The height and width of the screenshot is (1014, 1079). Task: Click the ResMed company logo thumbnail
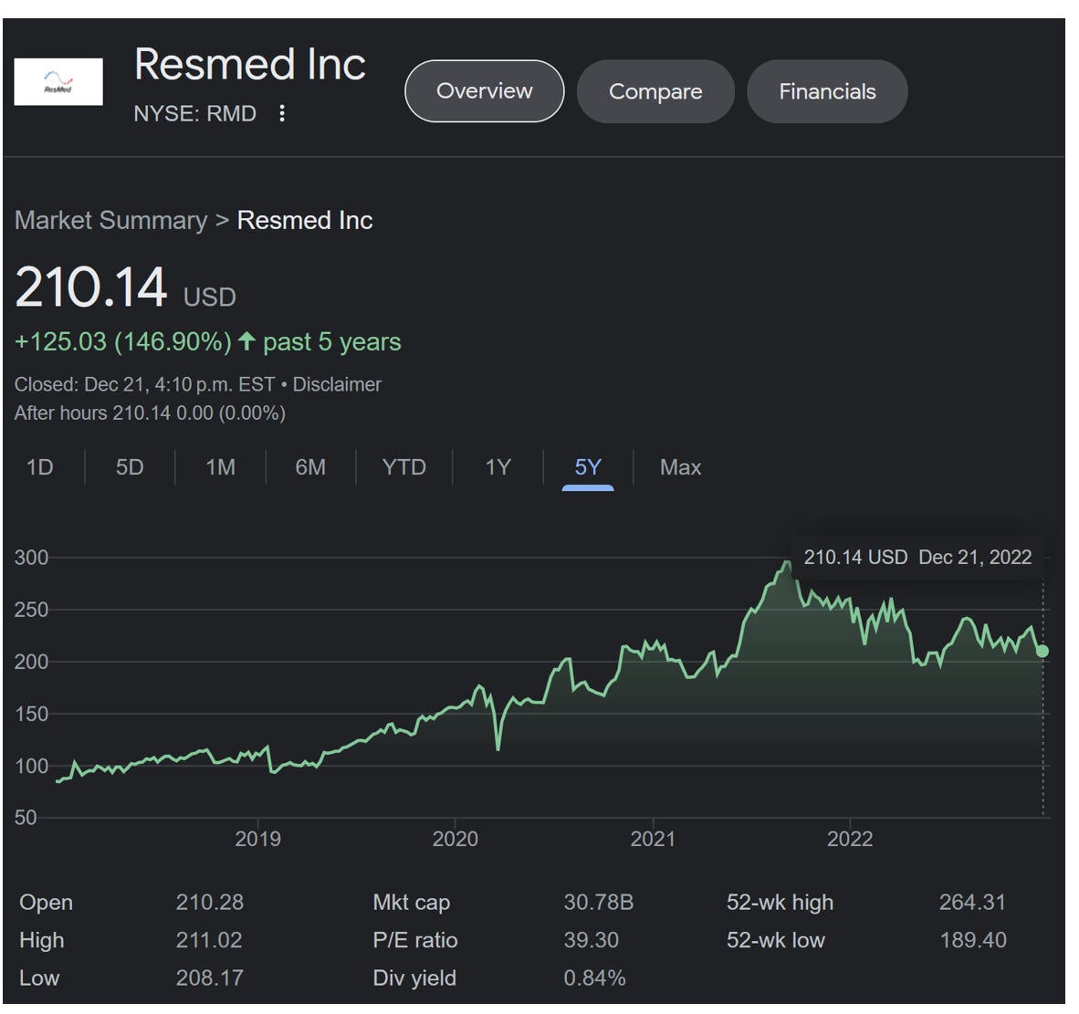(58, 82)
